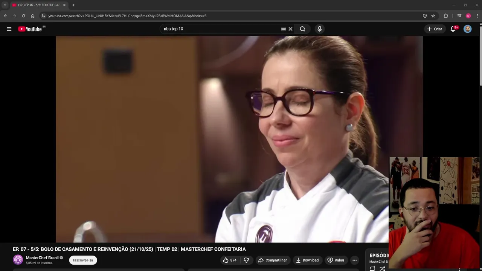Viewport: 482px width, 271px height.
Task: Open the YouTube hamburger guide menu
Action: tap(9, 29)
